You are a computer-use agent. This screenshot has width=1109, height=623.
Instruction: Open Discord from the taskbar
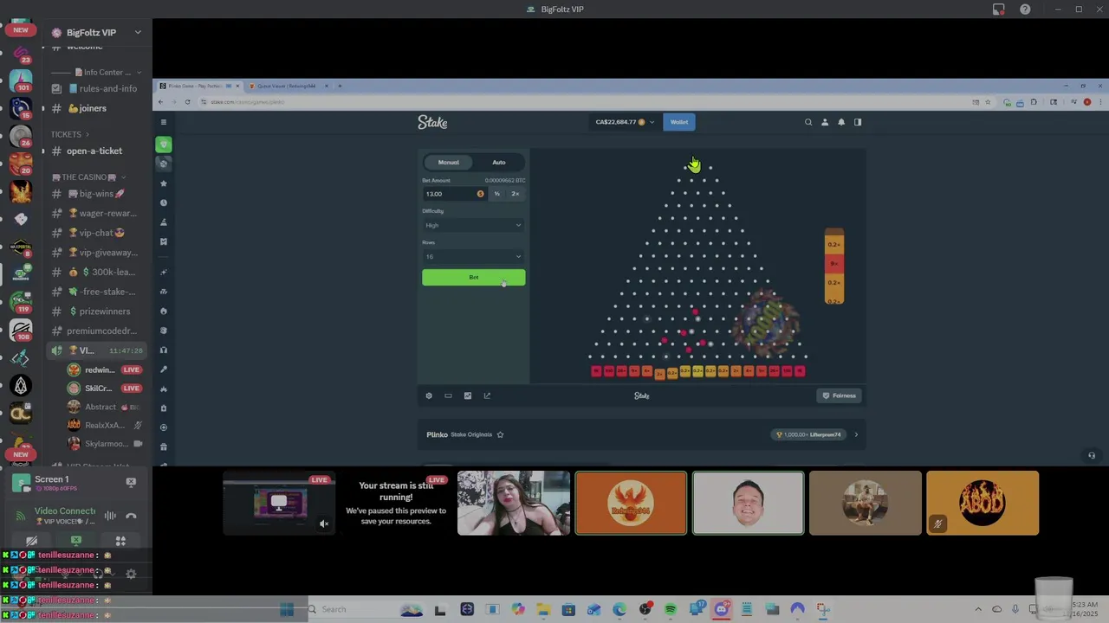(721, 609)
